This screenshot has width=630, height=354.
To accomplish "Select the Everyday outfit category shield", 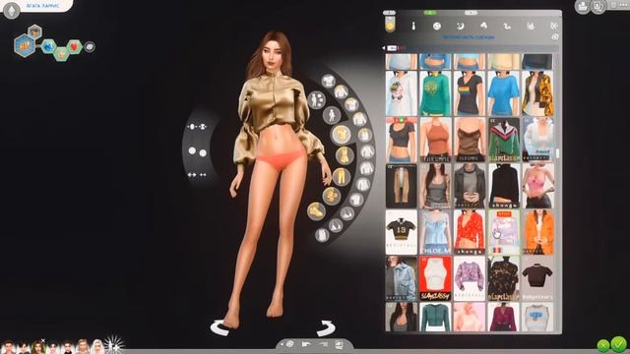I will click(390, 25).
